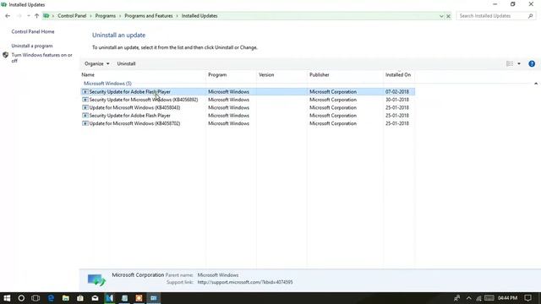Viewport: 541px width, 304px height.
Task: Open the address bar history dropdown
Action: pos(441,16)
